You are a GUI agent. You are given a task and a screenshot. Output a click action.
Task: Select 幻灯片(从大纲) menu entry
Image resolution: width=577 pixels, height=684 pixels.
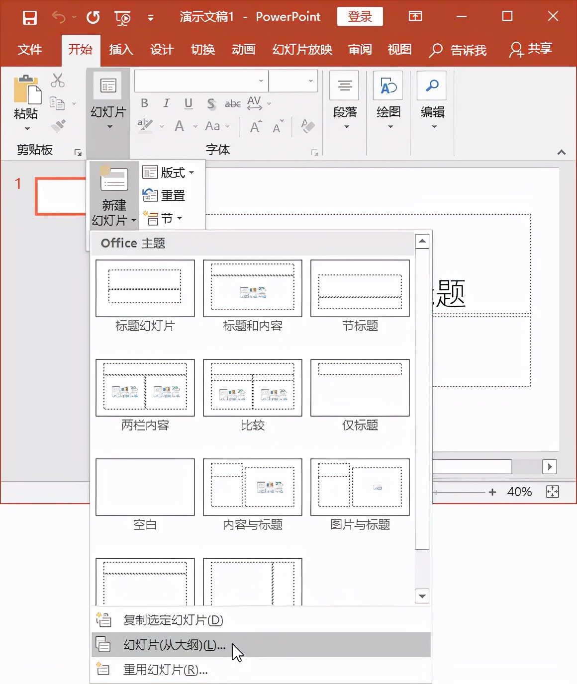point(172,645)
